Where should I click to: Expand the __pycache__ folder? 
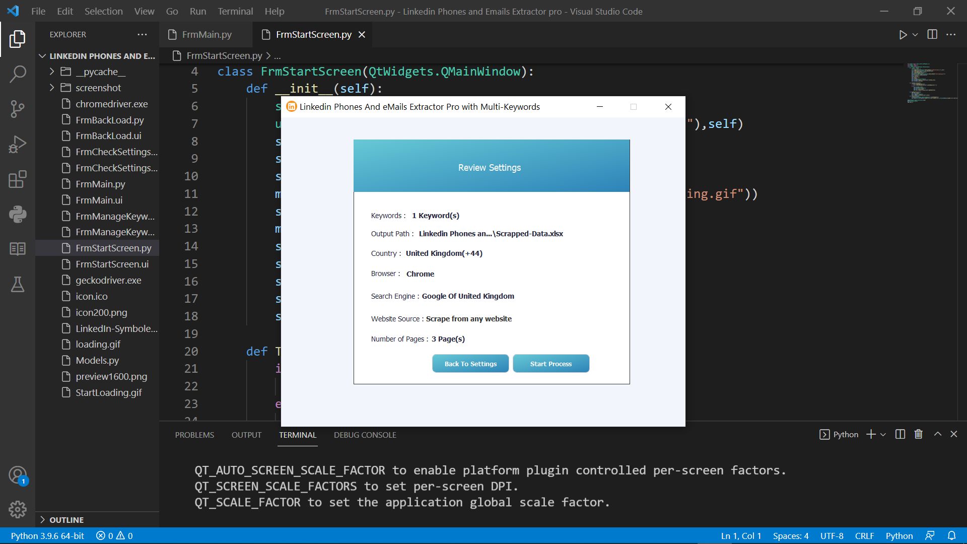[52, 72]
